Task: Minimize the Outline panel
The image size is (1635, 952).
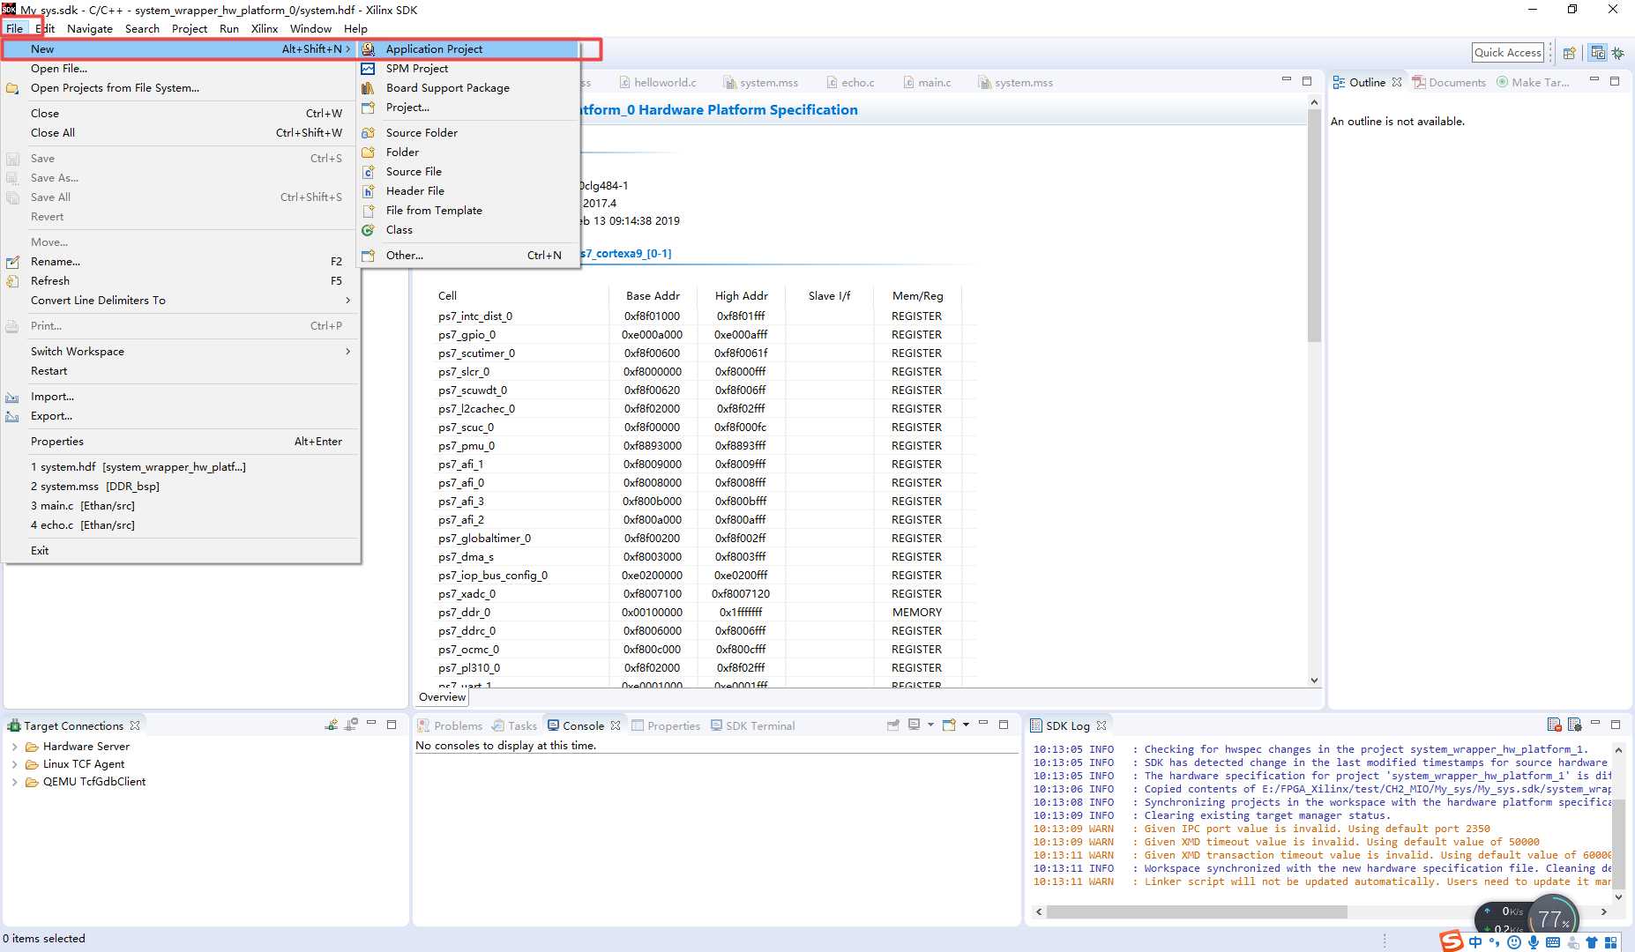Action: pos(1594,80)
